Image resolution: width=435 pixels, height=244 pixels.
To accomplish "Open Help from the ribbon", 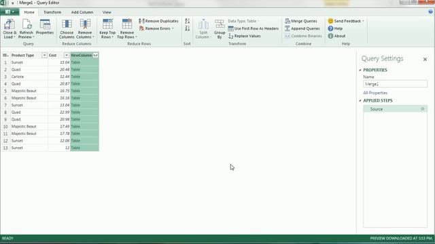I will (335, 28).
